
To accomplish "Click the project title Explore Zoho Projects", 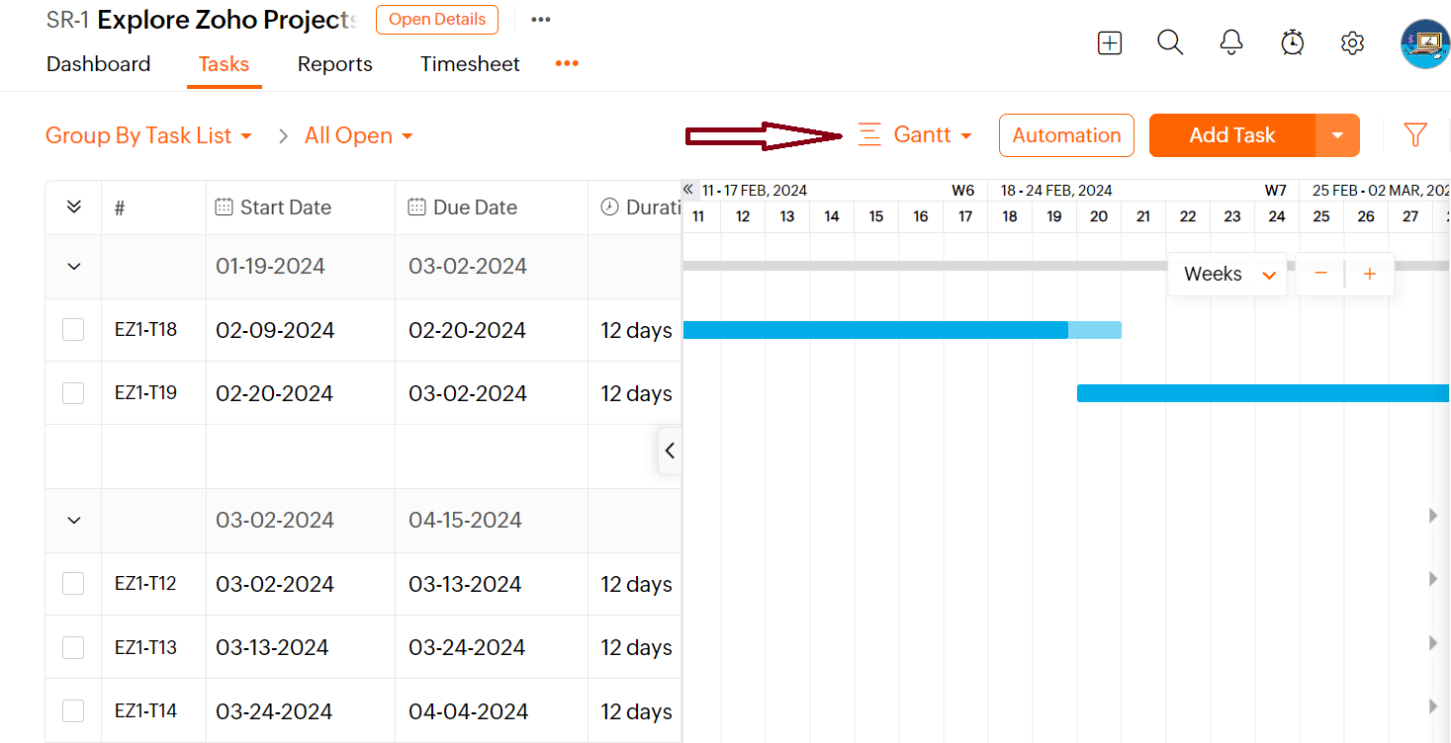I will pos(227,20).
